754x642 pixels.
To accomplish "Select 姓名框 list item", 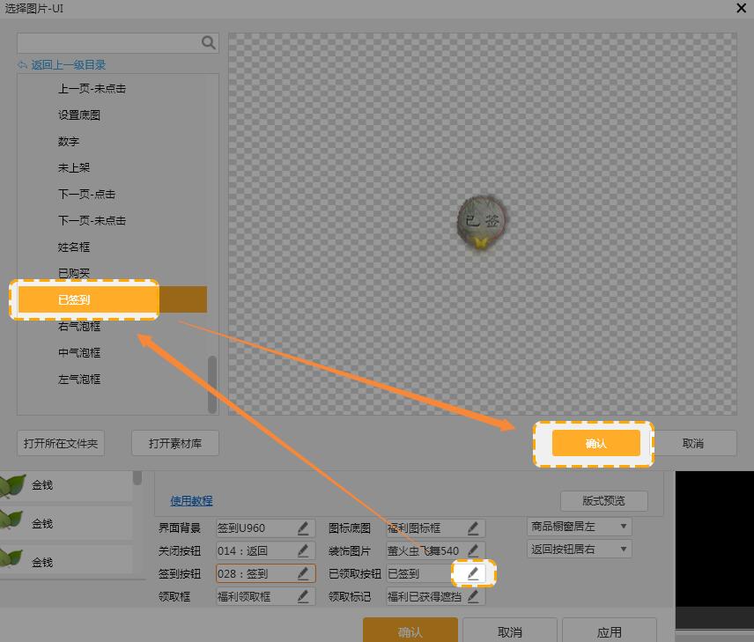I will (x=74, y=247).
